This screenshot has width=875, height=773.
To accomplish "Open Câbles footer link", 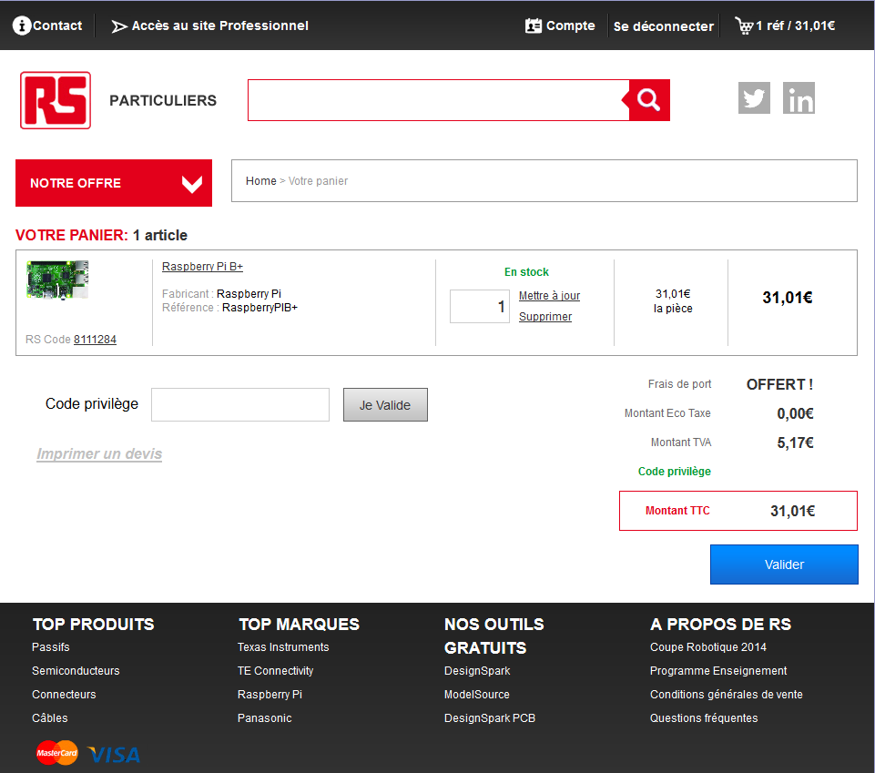I will coord(50,717).
